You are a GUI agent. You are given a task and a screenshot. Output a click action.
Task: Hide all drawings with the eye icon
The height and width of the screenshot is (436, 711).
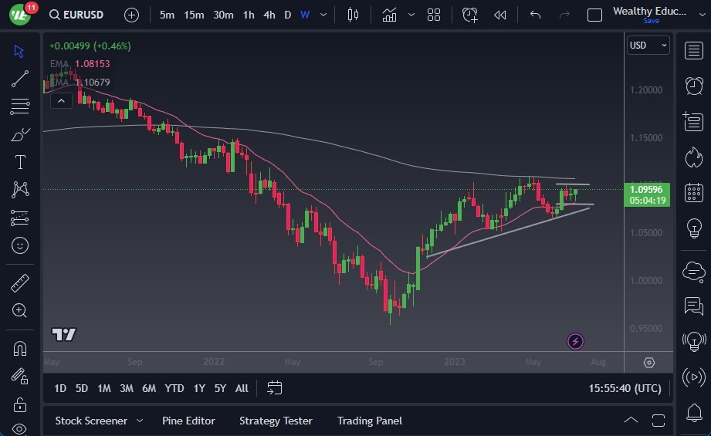20,429
